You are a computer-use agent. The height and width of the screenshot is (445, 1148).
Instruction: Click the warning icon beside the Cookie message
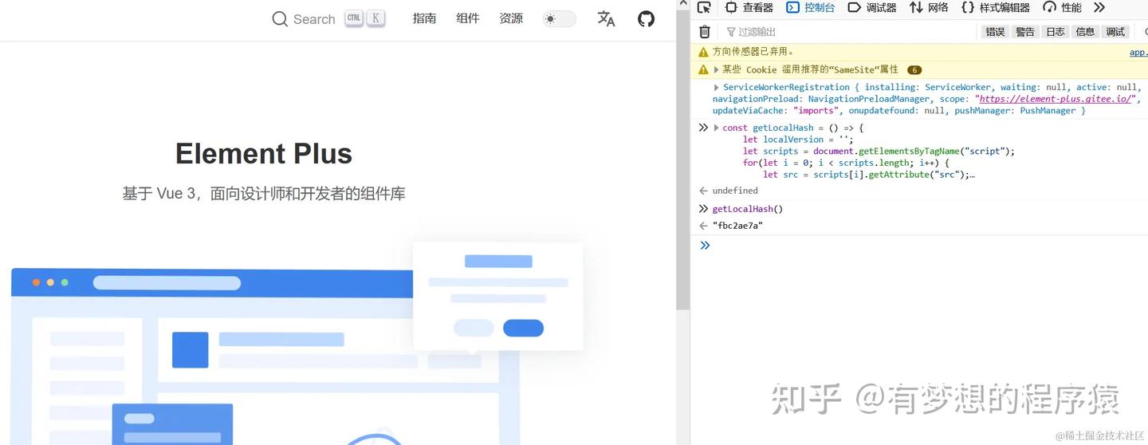703,70
